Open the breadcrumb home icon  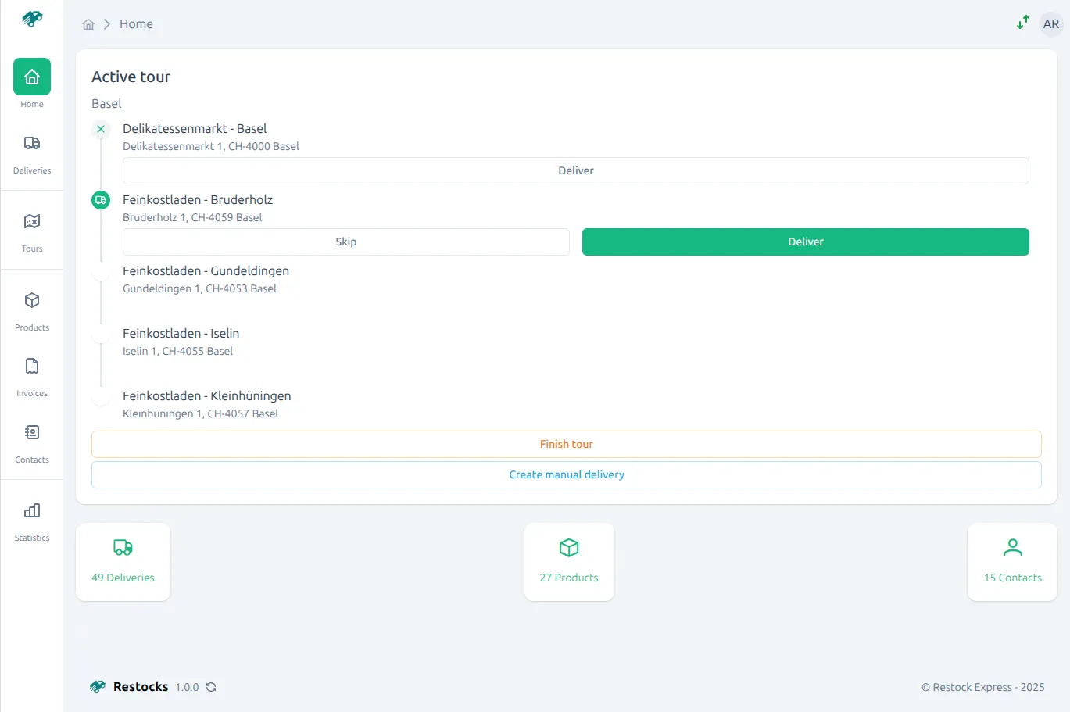click(x=88, y=24)
